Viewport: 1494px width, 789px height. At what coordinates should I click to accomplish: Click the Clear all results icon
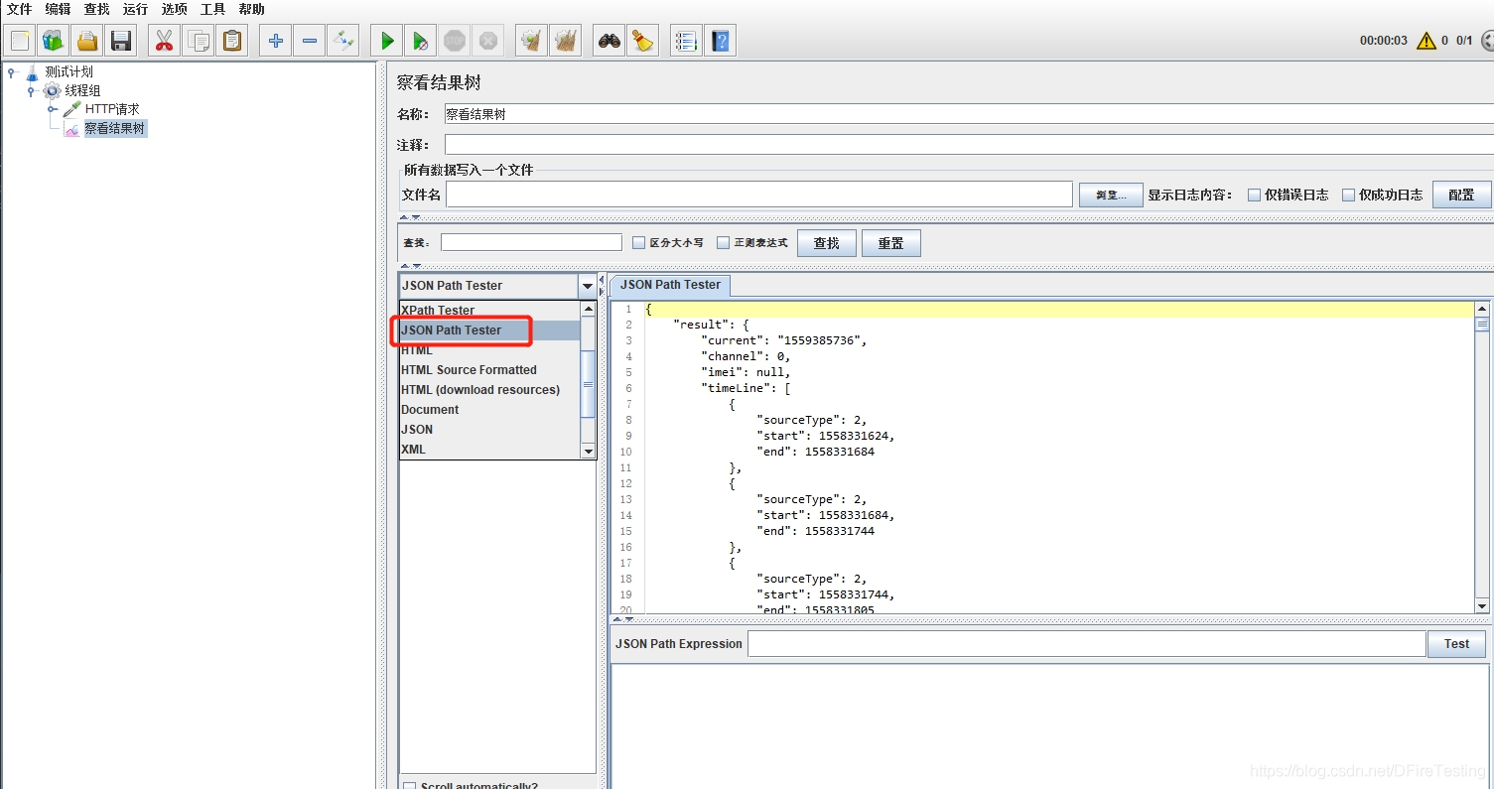[x=566, y=41]
